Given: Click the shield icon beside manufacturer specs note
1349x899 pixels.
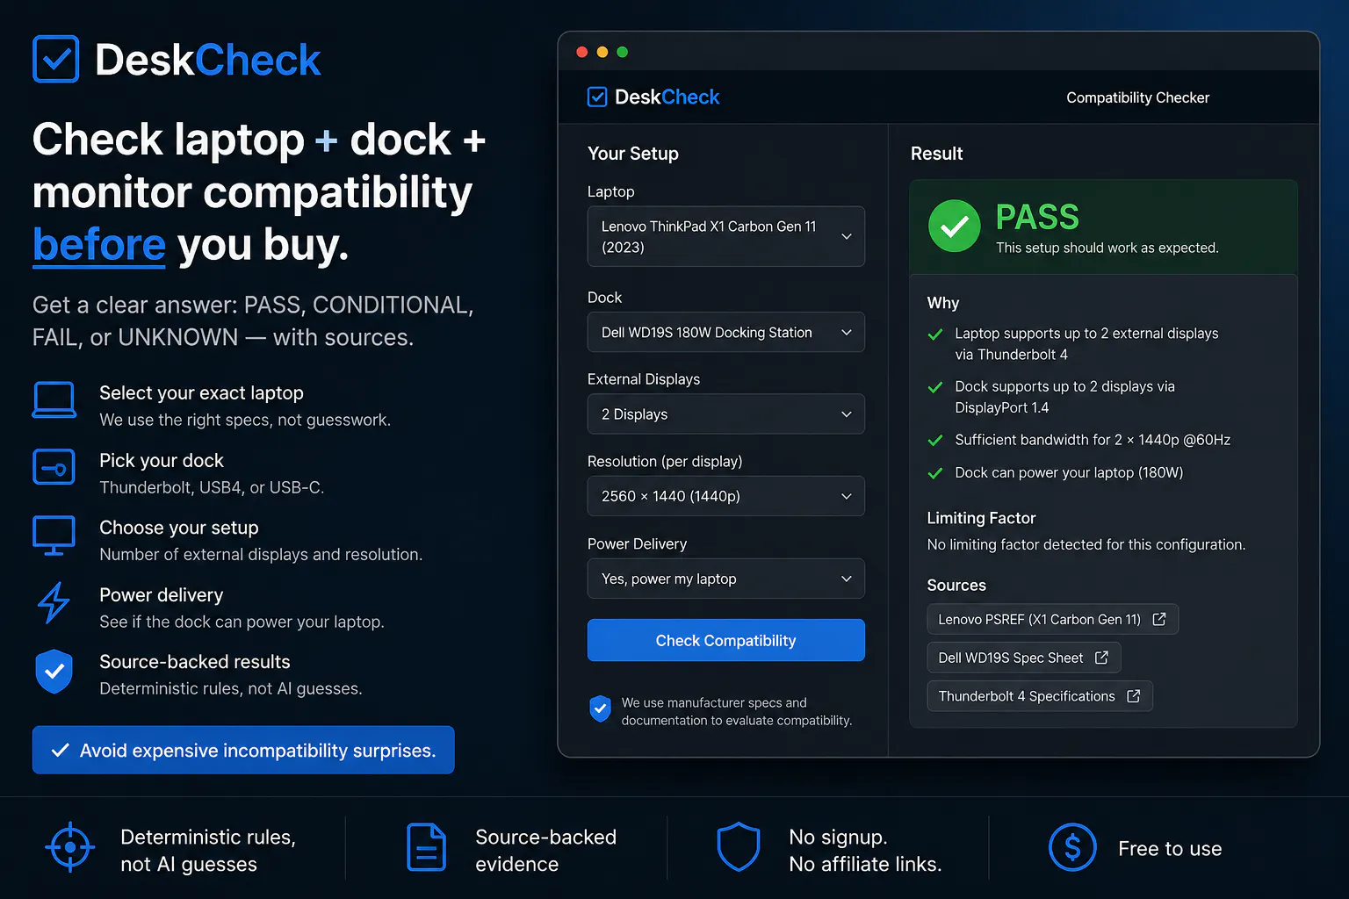Looking at the screenshot, I should pyautogui.click(x=600, y=708).
